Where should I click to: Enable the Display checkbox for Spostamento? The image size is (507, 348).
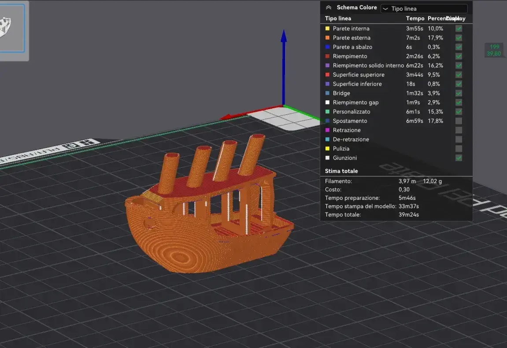[458, 121]
